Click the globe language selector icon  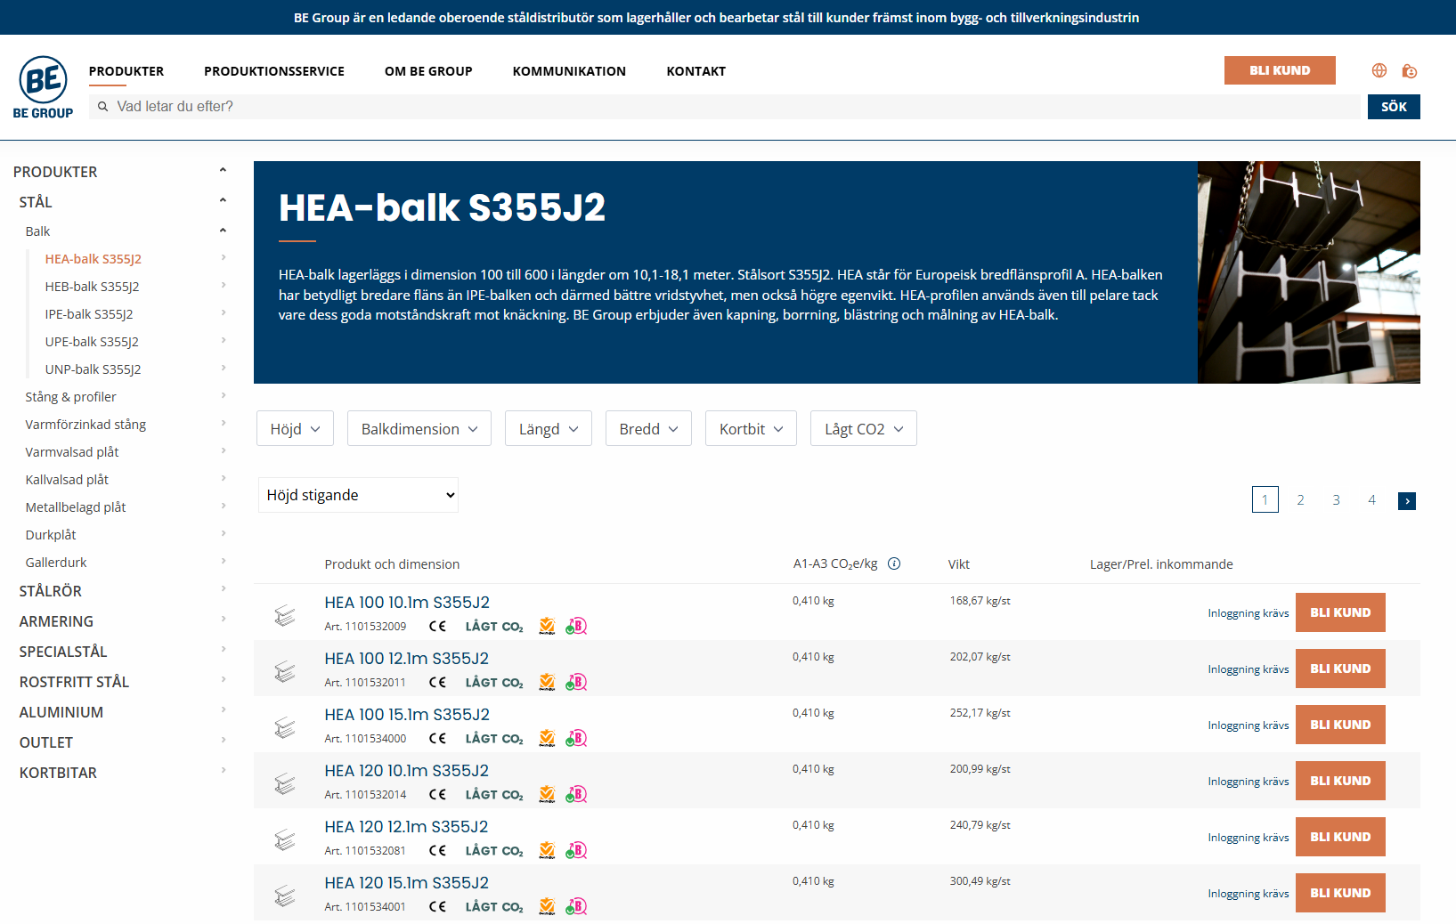point(1379,70)
